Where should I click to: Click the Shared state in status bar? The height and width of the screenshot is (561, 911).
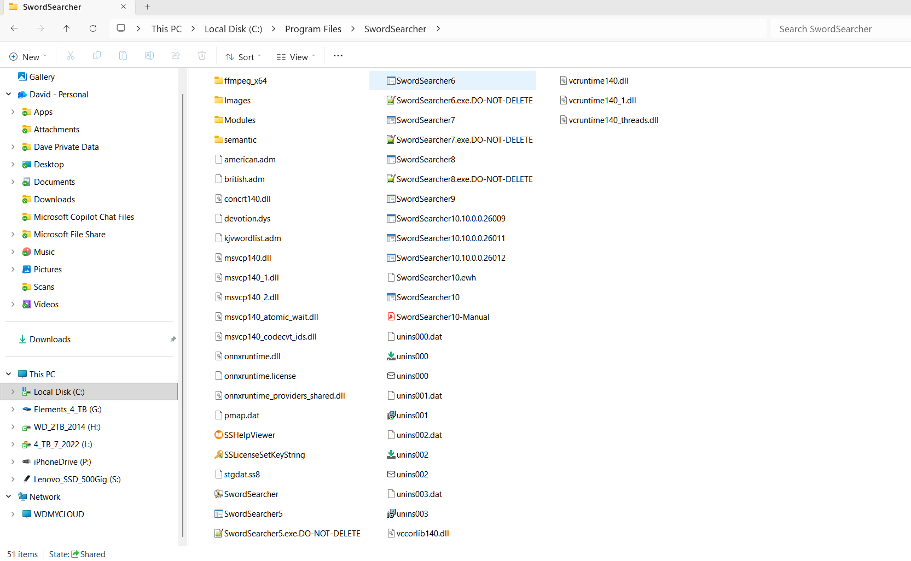[x=88, y=554]
